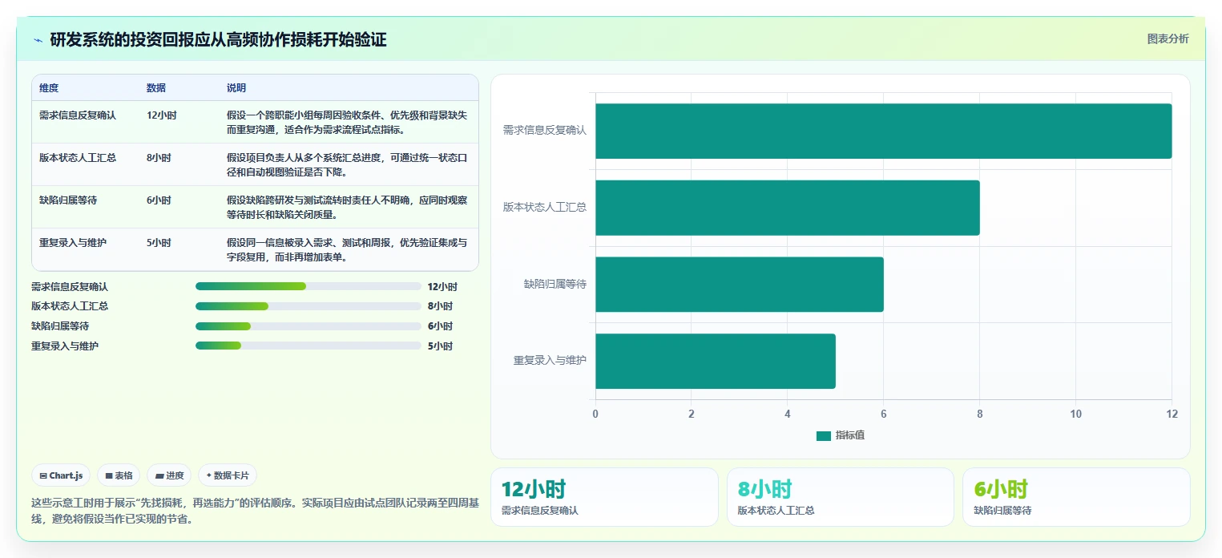This screenshot has width=1222, height=558.
Task: Click the footnote beginning 这些示意工时
Action: (x=255, y=511)
